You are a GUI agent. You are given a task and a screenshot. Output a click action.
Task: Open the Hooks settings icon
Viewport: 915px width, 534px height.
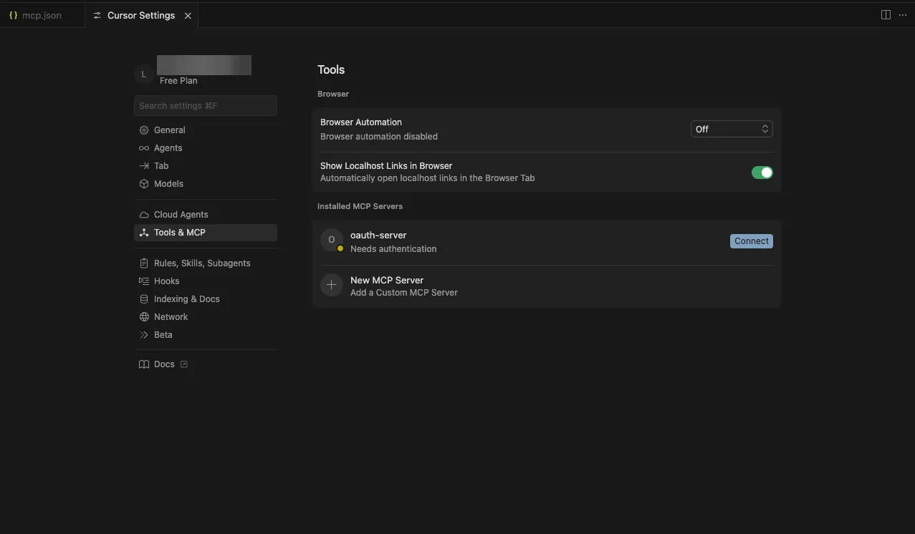[144, 281]
